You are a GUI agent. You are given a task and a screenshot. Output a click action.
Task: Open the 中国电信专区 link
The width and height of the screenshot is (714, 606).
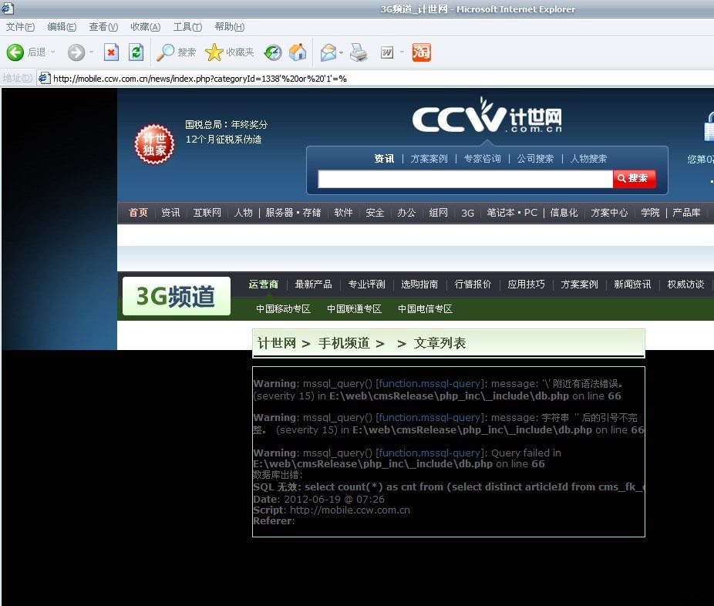(426, 308)
